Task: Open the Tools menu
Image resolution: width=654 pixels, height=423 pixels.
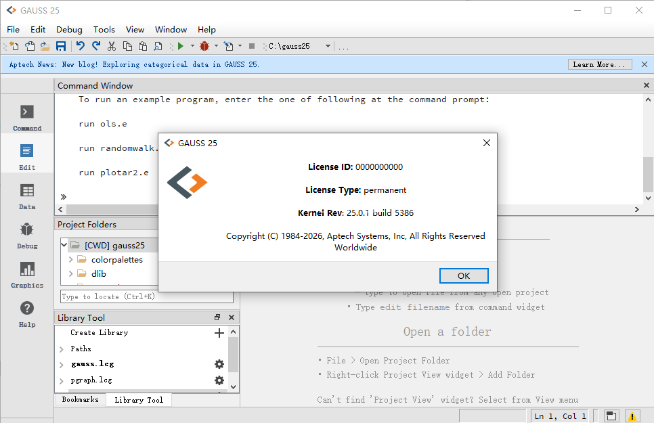Action: pos(104,30)
